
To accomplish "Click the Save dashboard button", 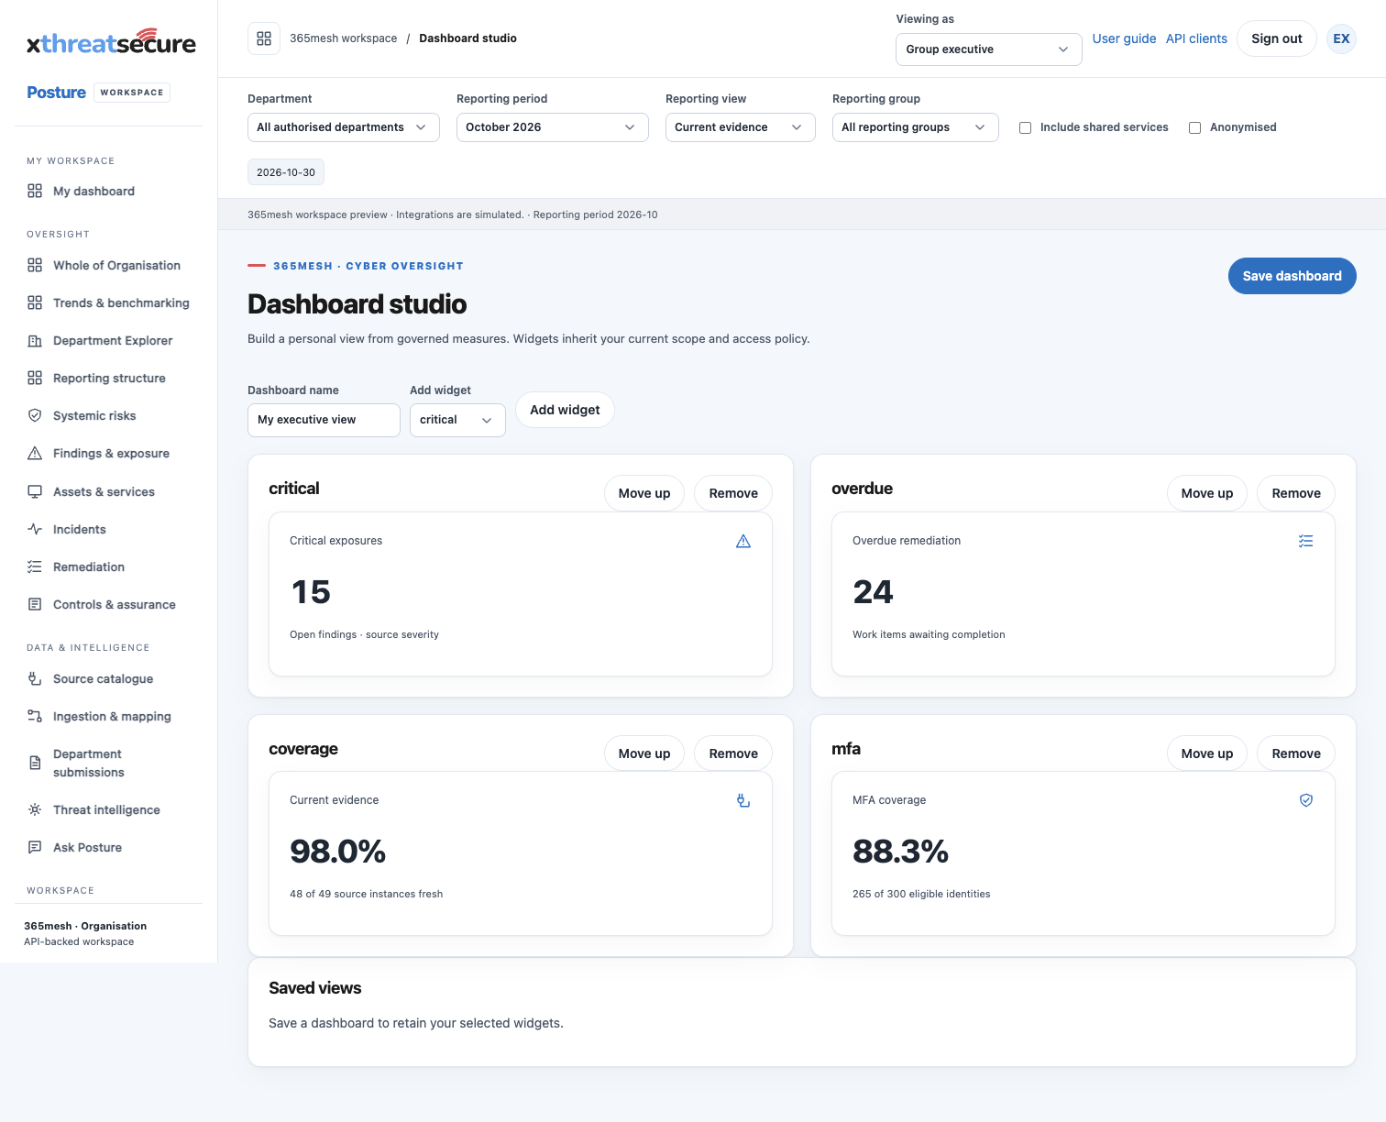I will 1292,276.
